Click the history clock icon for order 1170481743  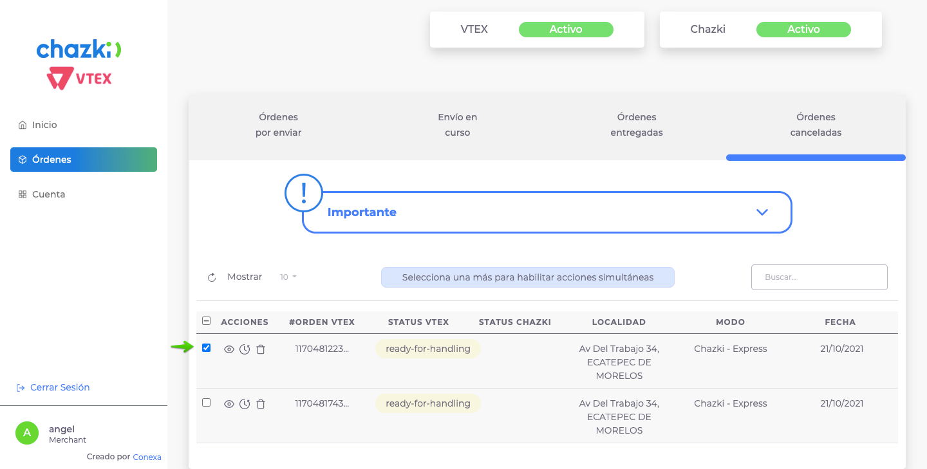click(245, 404)
